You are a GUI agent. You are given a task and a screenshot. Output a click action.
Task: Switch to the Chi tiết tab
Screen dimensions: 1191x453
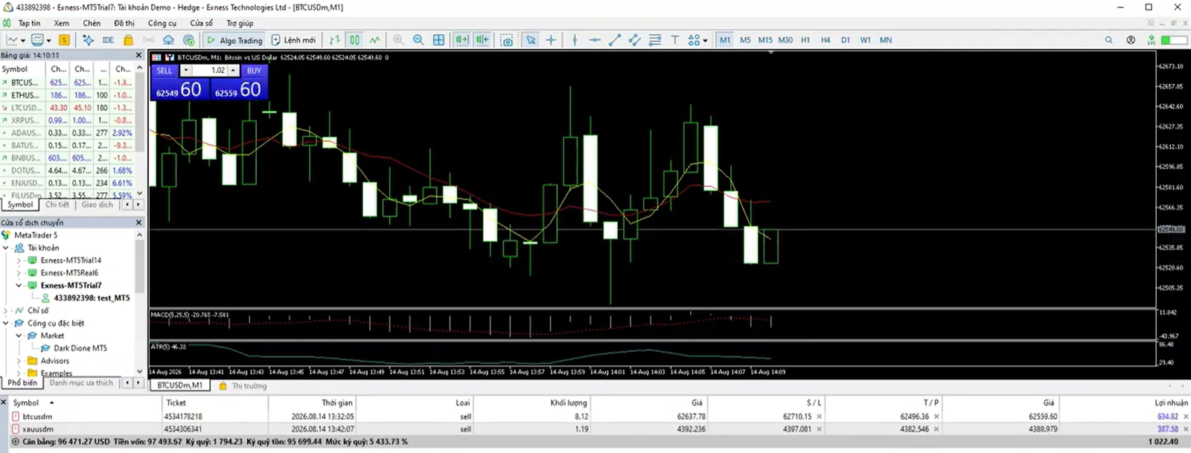pyautogui.click(x=57, y=205)
